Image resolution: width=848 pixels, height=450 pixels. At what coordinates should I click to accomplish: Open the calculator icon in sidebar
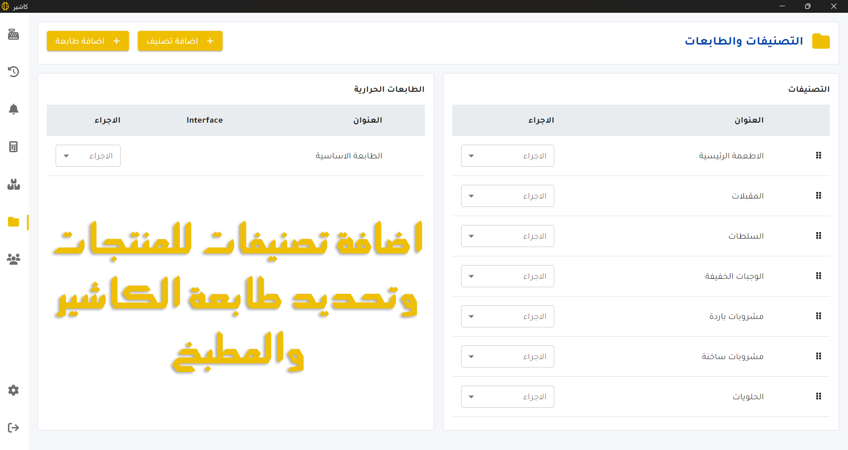[x=14, y=146]
